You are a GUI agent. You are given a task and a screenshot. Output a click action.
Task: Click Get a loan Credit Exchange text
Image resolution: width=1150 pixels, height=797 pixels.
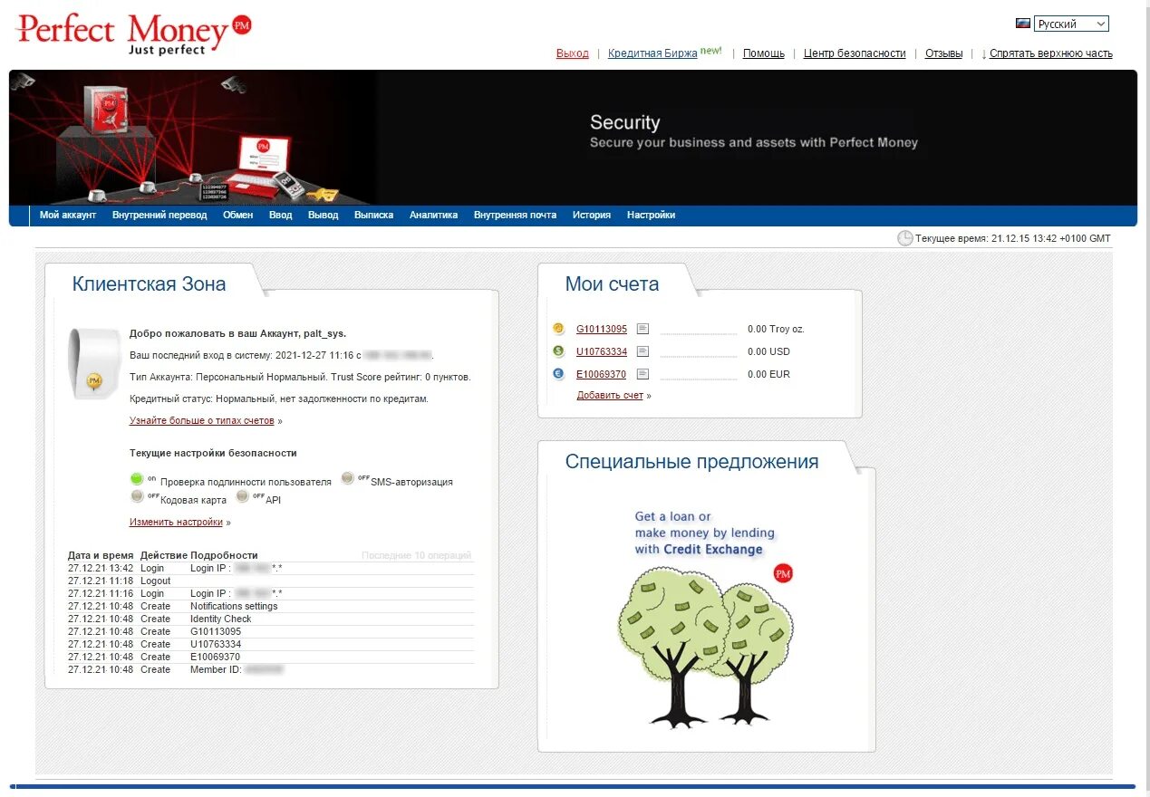tap(705, 533)
